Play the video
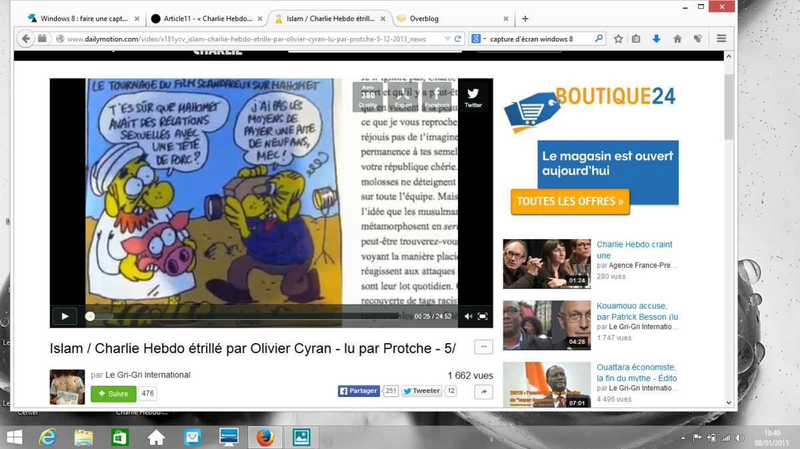The height and width of the screenshot is (449, 800). [65, 316]
